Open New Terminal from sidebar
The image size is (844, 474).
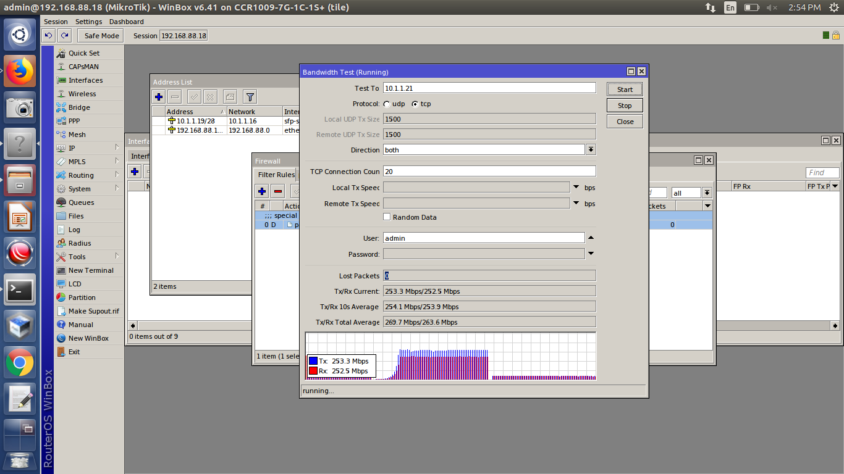coord(91,270)
